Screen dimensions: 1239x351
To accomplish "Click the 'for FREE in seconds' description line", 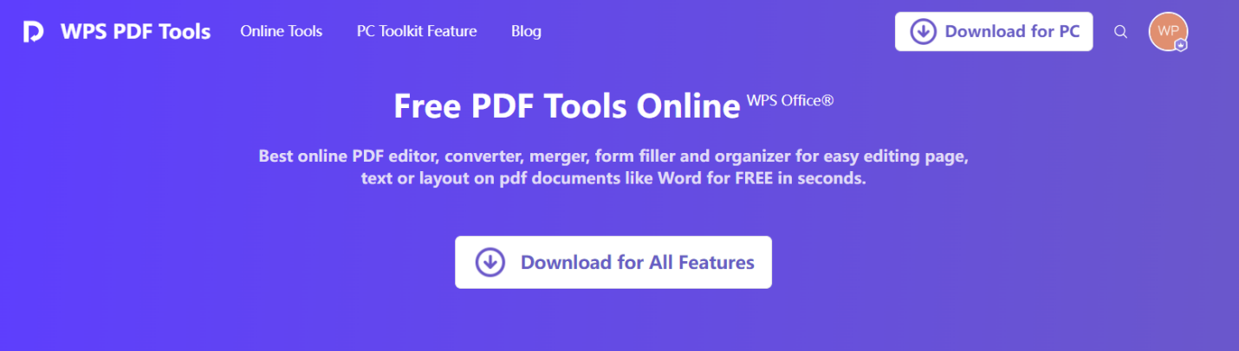I will pyautogui.click(x=613, y=180).
